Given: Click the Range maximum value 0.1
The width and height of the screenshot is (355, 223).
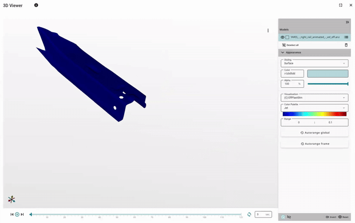Looking at the screenshot, I should (x=330, y=123).
